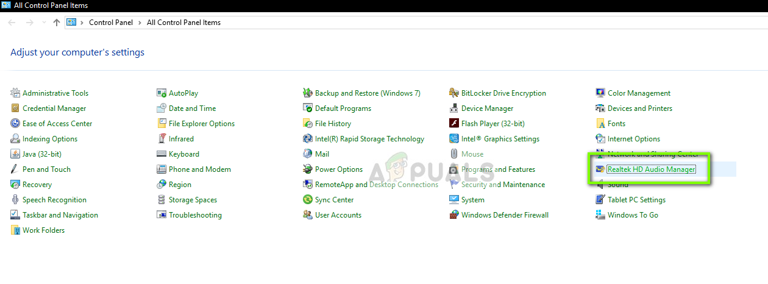768x284 pixels.
Task: Open RemoteApp and Desktop Connections link
Action: [x=377, y=184]
